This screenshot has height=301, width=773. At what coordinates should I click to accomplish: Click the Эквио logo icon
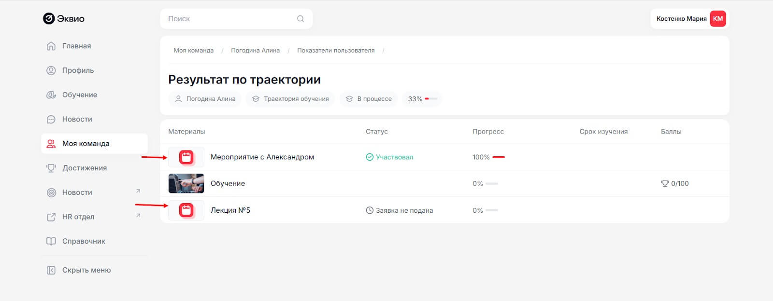click(49, 18)
